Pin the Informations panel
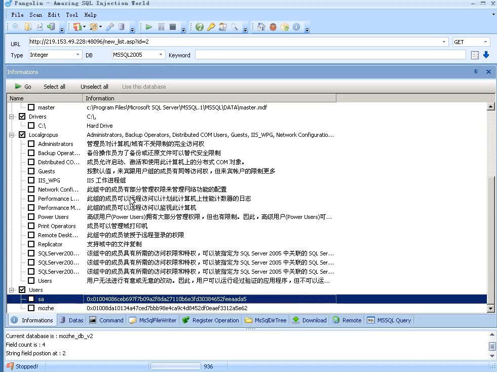 [476, 71]
